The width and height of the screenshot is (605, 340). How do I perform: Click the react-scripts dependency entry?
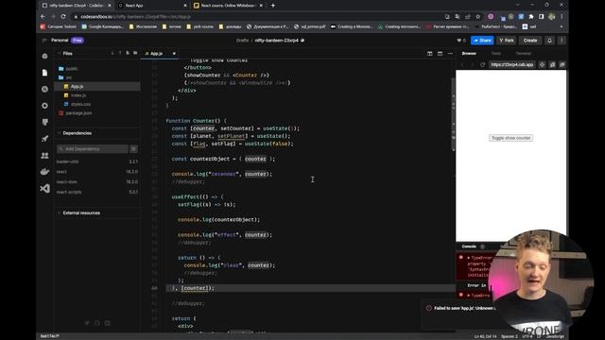pyautogui.click(x=97, y=192)
